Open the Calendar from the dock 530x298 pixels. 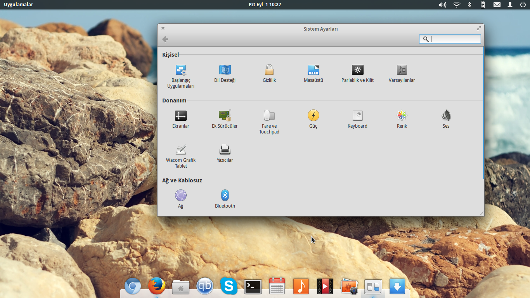pos(277,286)
